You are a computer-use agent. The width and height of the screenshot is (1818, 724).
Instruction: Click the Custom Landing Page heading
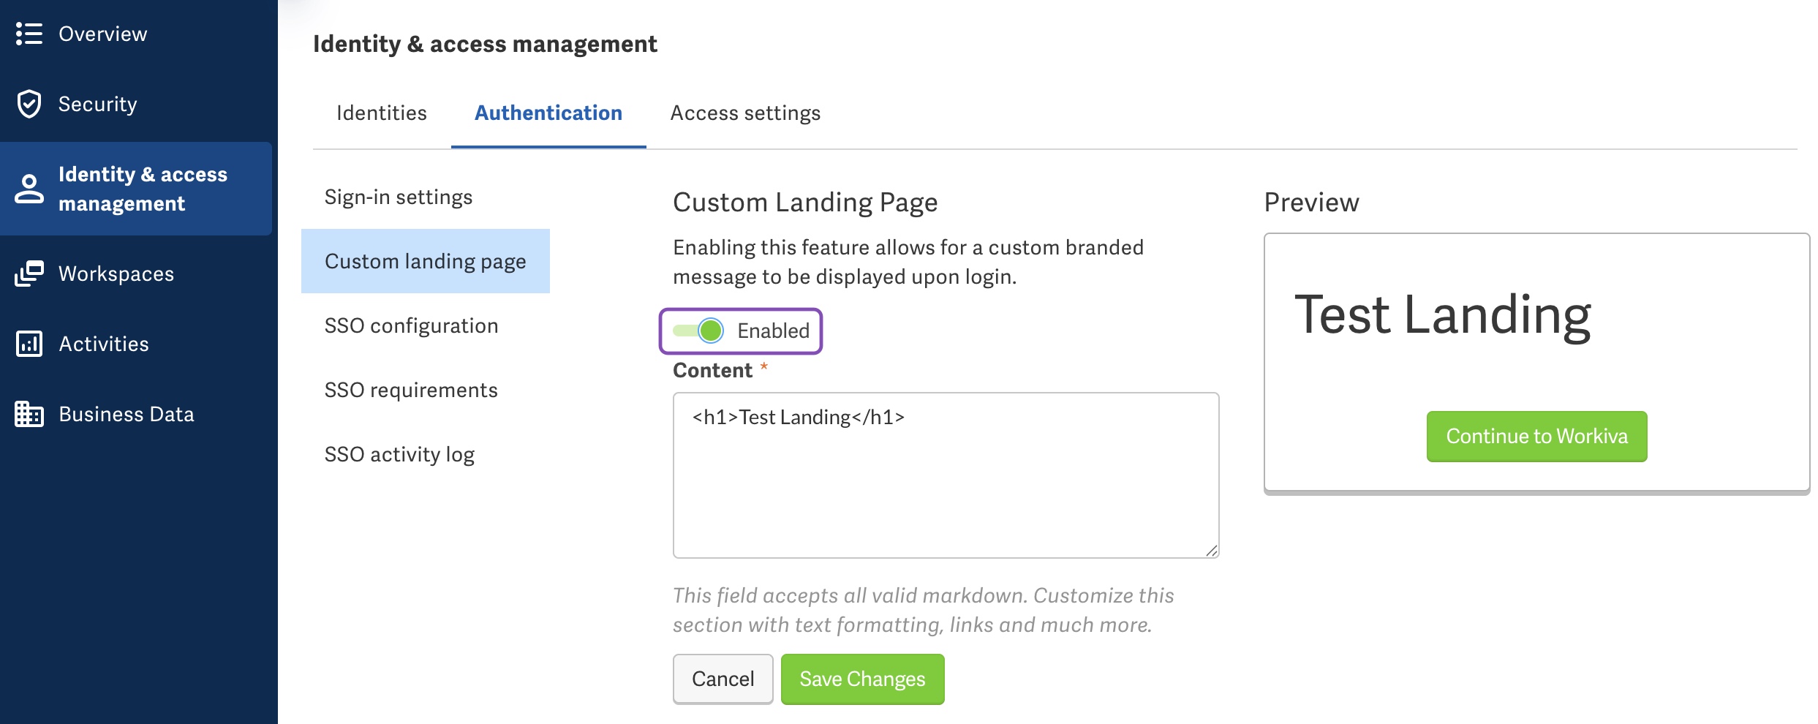805,203
